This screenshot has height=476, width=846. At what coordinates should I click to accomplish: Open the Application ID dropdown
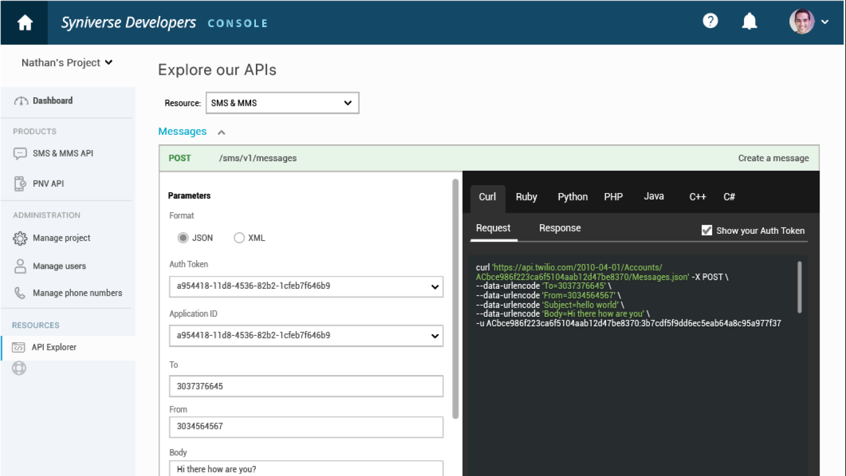[306, 336]
